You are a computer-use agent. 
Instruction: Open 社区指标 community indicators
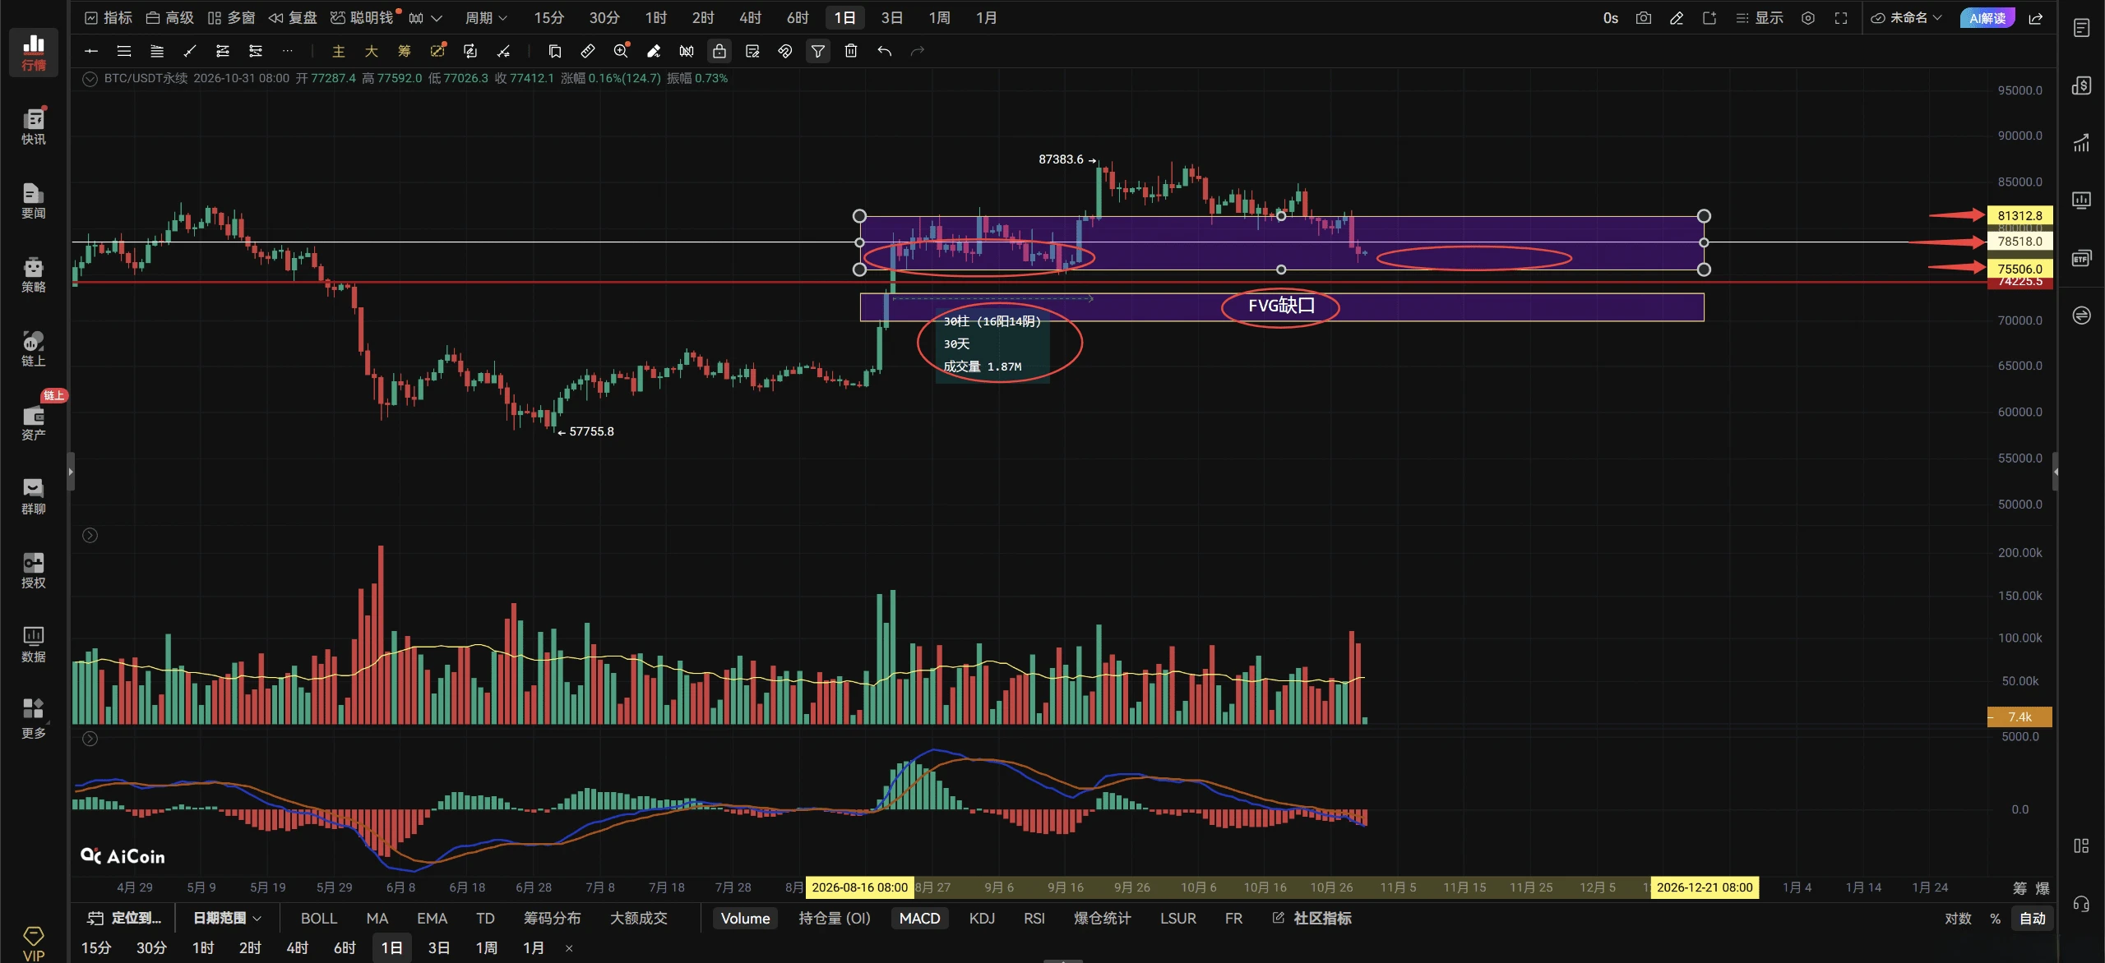point(1312,918)
